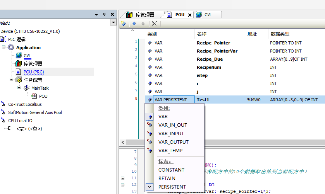This screenshot has width=325, height=194.
Task: Toggle the RETAIN flag
Action: click(x=167, y=178)
